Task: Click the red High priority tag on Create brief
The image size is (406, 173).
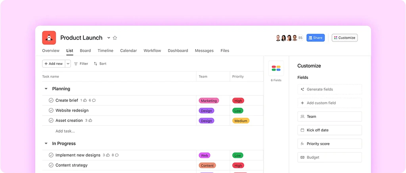Action: pos(238,101)
